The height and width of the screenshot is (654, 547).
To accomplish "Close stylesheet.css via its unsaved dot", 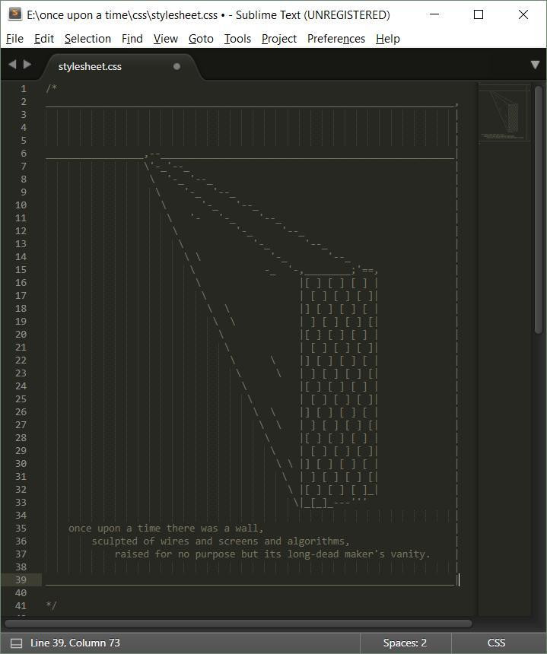I will [x=177, y=66].
